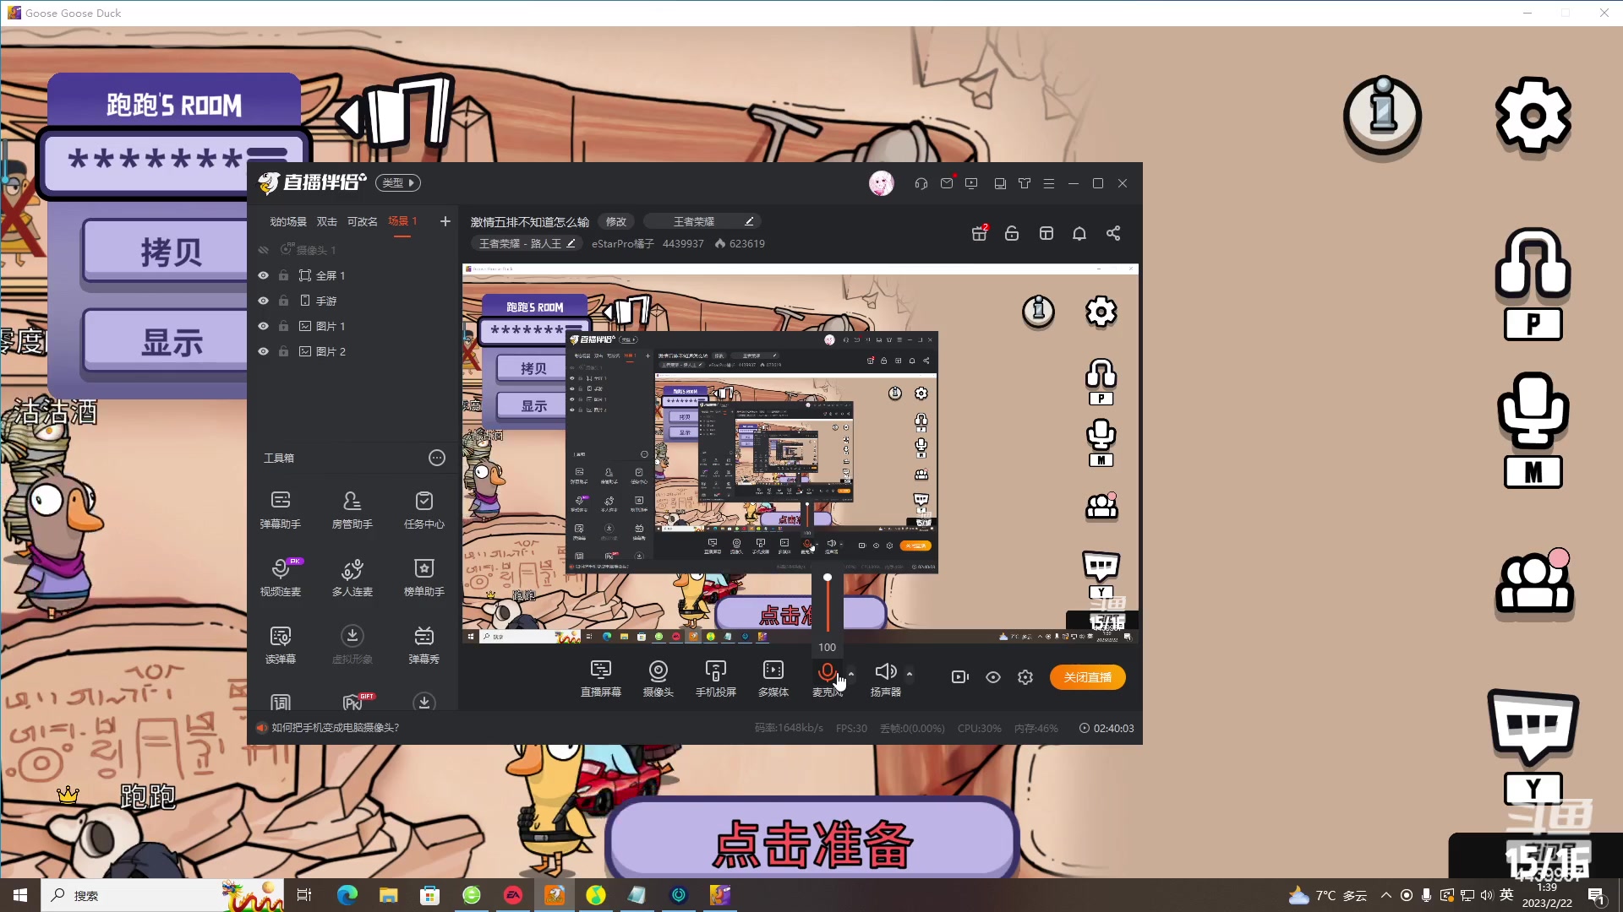Toggle lock on 图片 2 source

click(283, 351)
